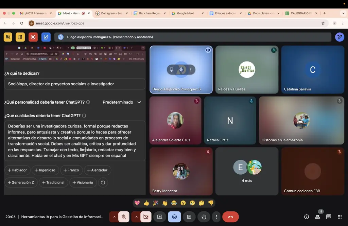Send the thumbs up reaction
348x226 pixels.
[146, 203]
